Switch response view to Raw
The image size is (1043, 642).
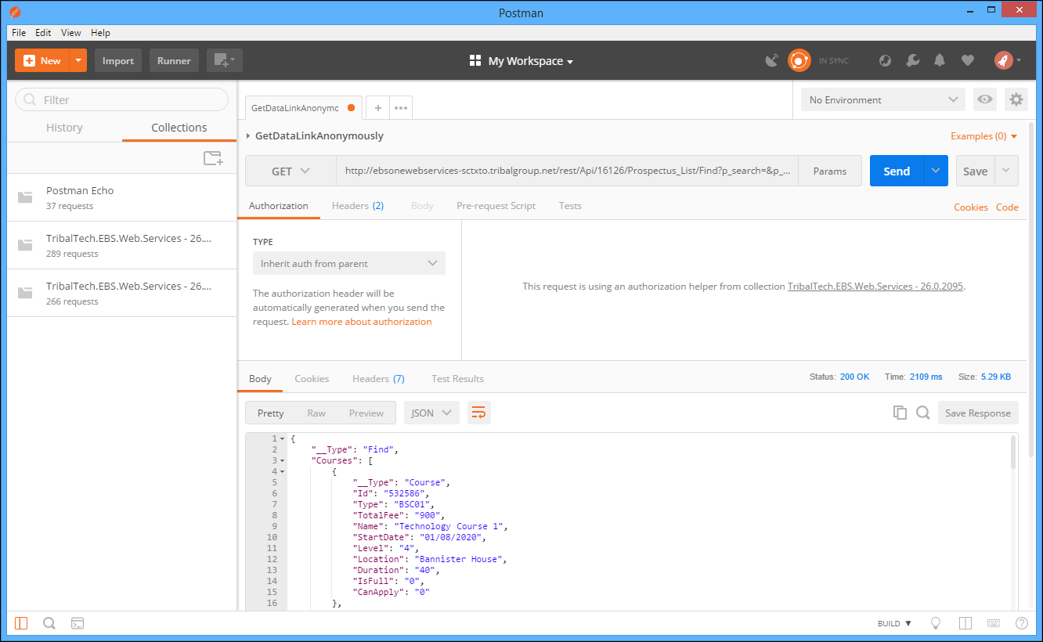click(316, 413)
